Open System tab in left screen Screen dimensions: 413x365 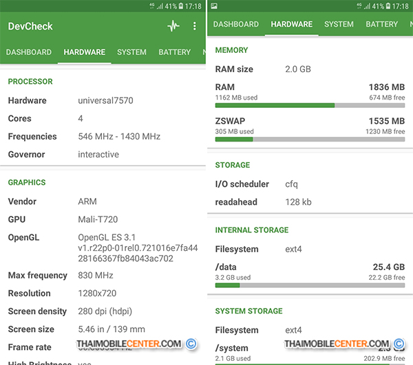click(x=131, y=52)
